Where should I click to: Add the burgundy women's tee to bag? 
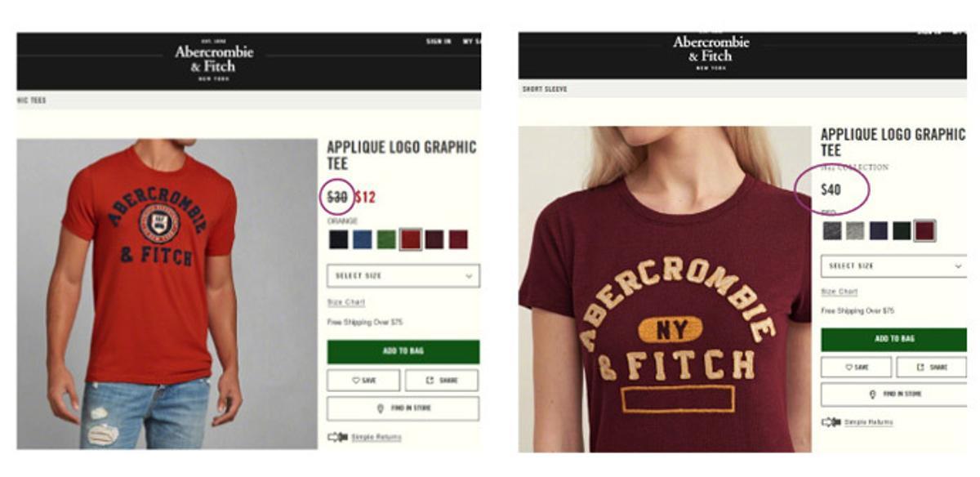coord(893,339)
